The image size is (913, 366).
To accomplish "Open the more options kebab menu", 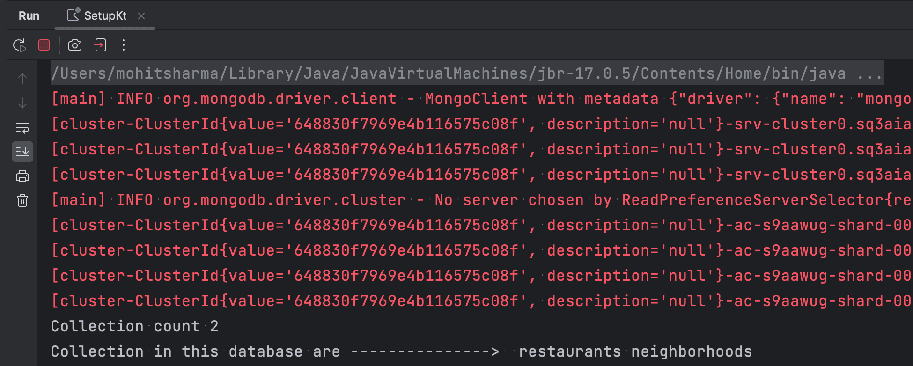I will [124, 45].
